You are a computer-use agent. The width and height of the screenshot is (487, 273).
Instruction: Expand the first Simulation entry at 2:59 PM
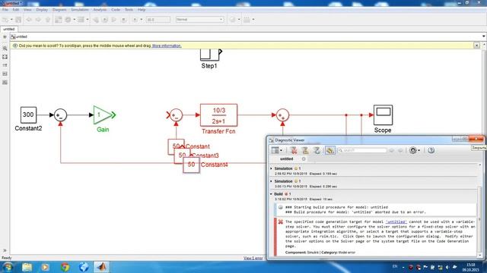click(271, 168)
